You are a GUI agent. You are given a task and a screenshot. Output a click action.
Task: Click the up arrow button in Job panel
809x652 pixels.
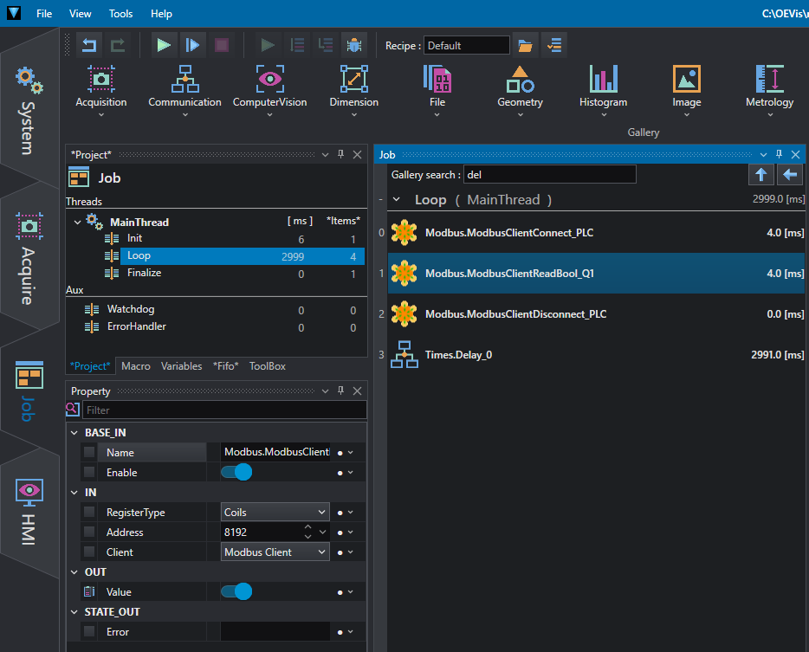point(760,175)
